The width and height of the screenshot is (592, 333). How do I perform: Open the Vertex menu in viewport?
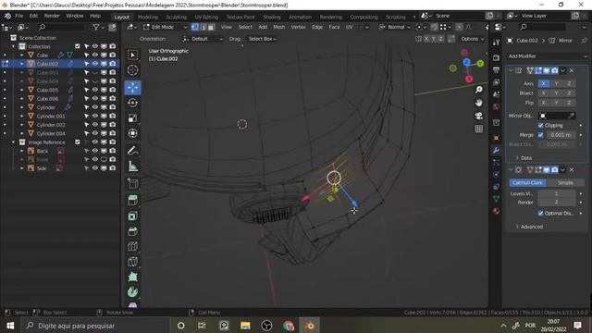point(298,27)
